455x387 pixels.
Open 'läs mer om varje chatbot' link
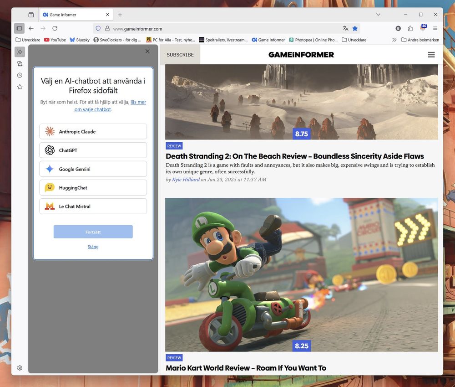click(110, 106)
